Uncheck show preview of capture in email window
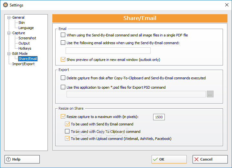This screenshot has width=232, height=168. [63, 60]
